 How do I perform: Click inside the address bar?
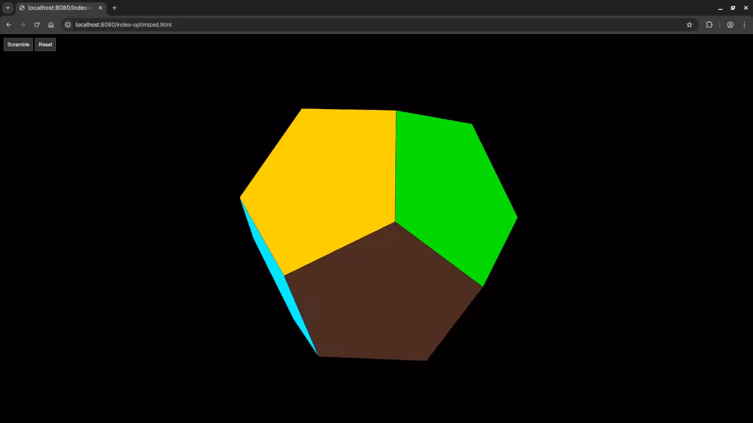click(235, 25)
